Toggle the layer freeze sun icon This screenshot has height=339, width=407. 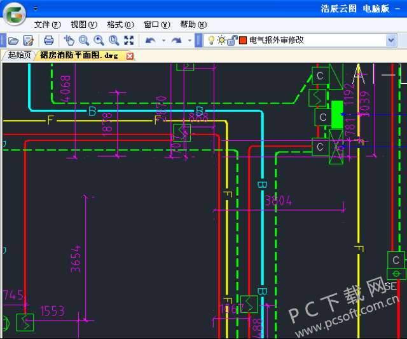point(221,40)
